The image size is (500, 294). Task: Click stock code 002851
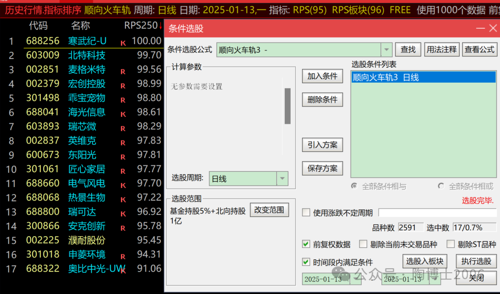[43, 69]
